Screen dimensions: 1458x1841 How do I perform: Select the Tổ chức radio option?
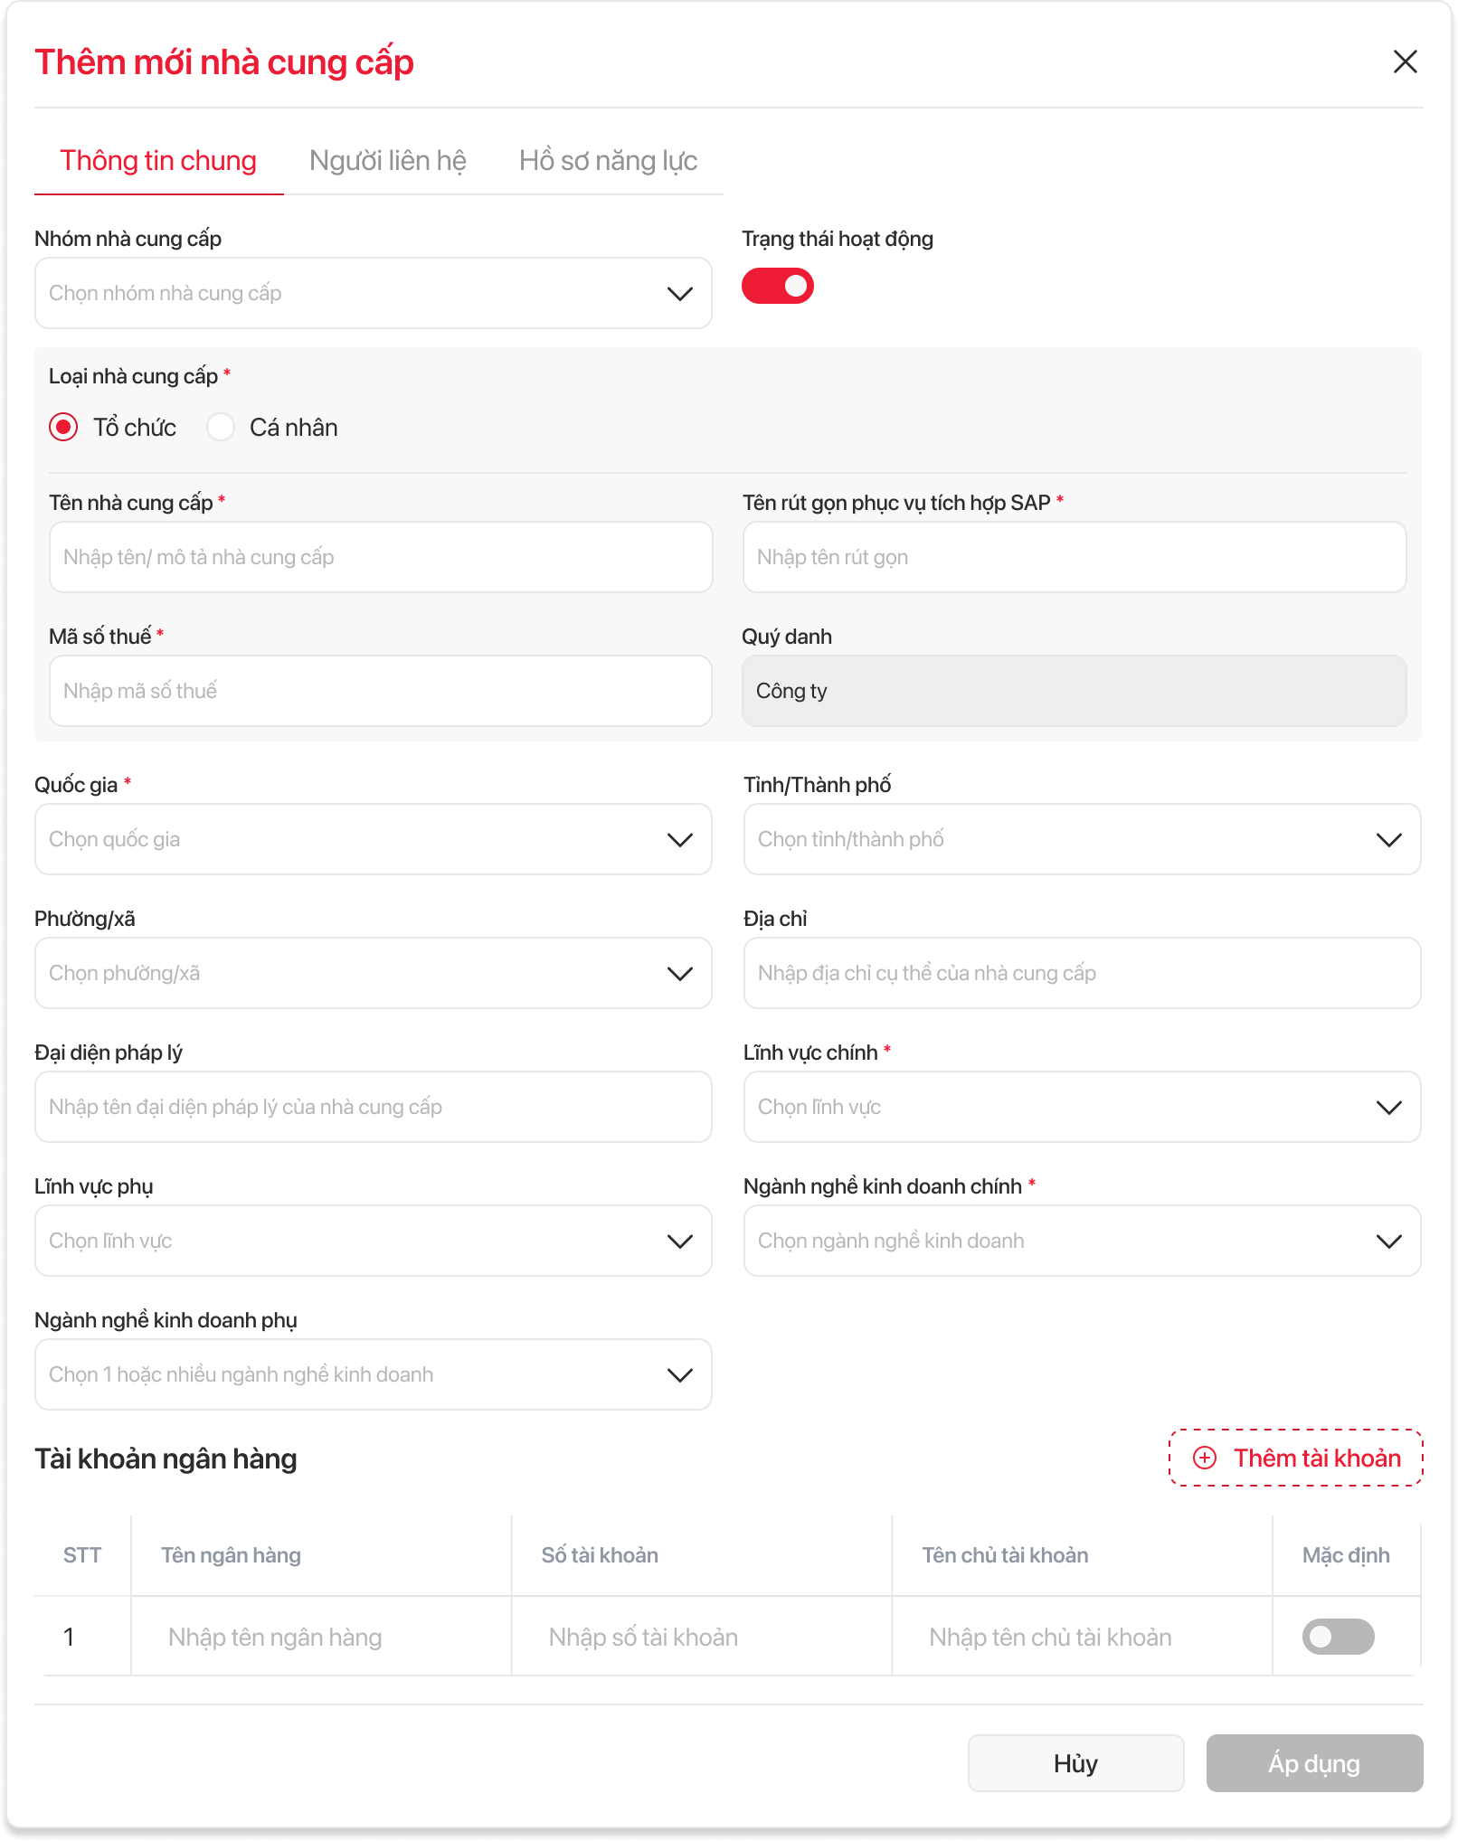click(63, 427)
